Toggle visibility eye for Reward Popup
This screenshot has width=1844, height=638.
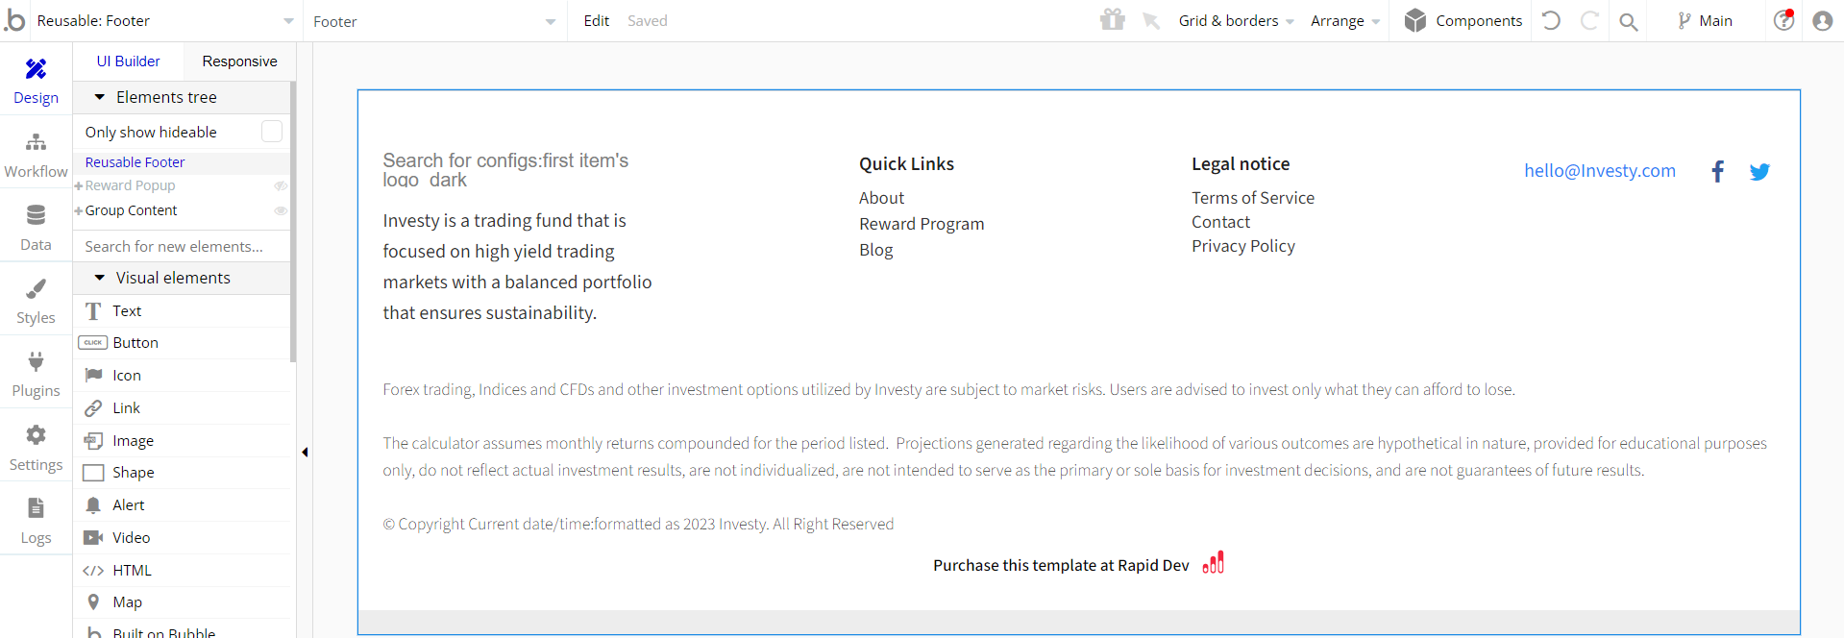281,185
